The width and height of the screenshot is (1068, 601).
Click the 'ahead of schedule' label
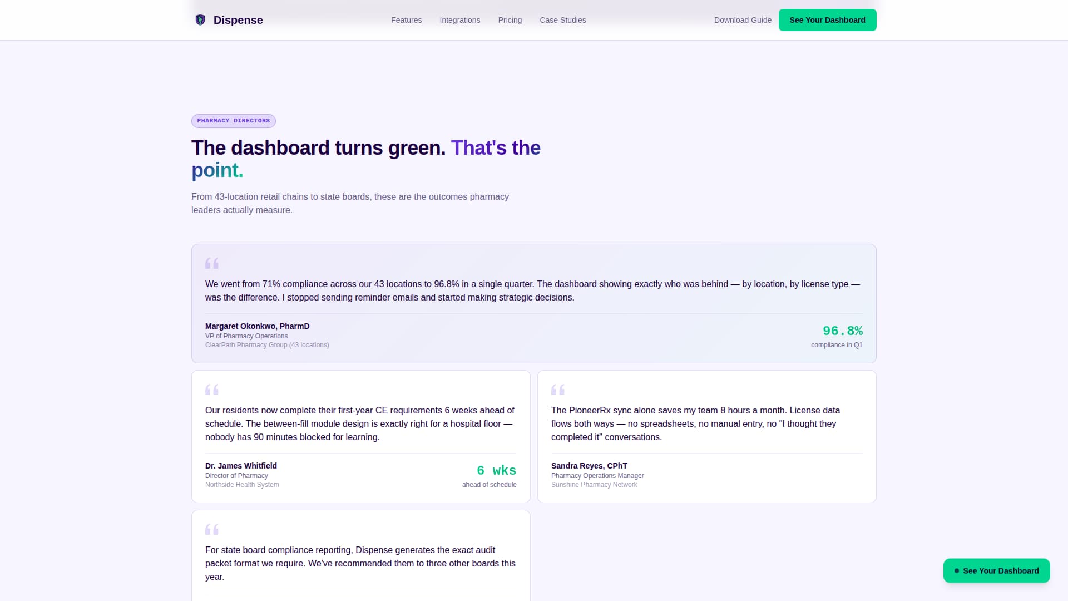[489, 485]
